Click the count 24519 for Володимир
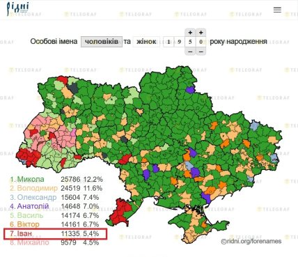The width and height of the screenshot is (298, 257). coord(70,188)
